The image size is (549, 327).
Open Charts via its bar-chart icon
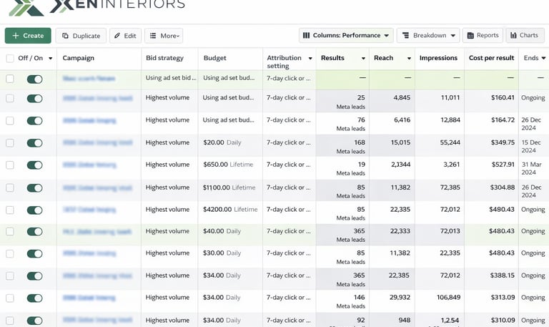(513, 35)
